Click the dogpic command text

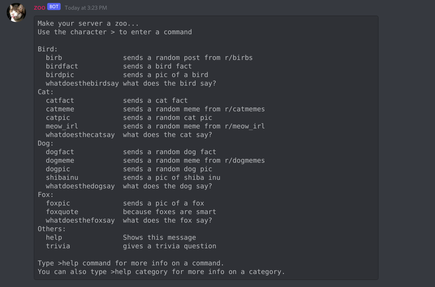click(x=58, y=169)
